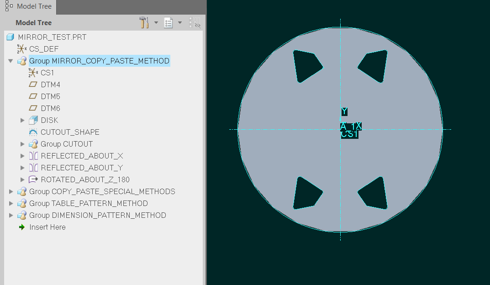The width and height of the screenshot is (490, 285).
Task: Expand the Group TABLE_PATTERN_METHOD node
Action: click(11, 203)
